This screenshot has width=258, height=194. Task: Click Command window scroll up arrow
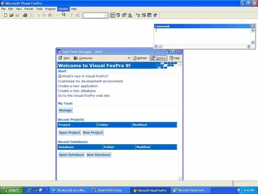coord(253,30)
